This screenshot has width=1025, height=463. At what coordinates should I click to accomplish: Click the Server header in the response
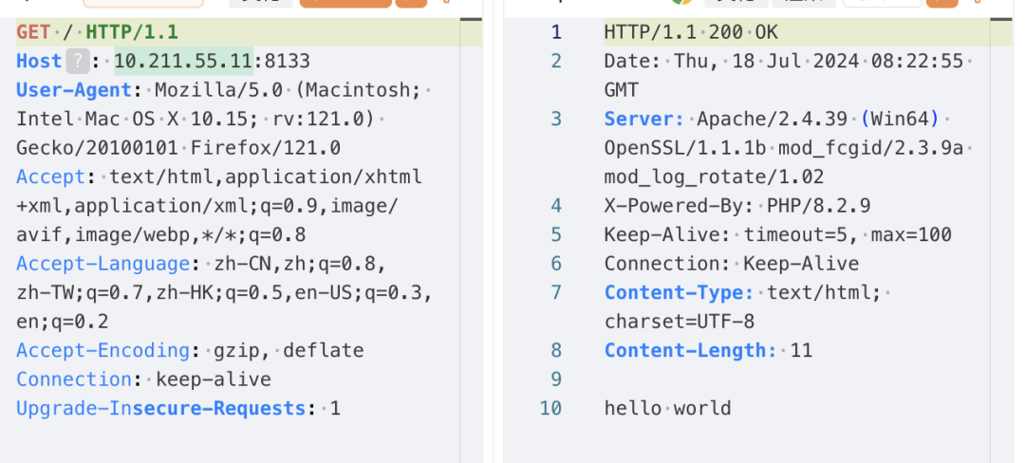643,119
